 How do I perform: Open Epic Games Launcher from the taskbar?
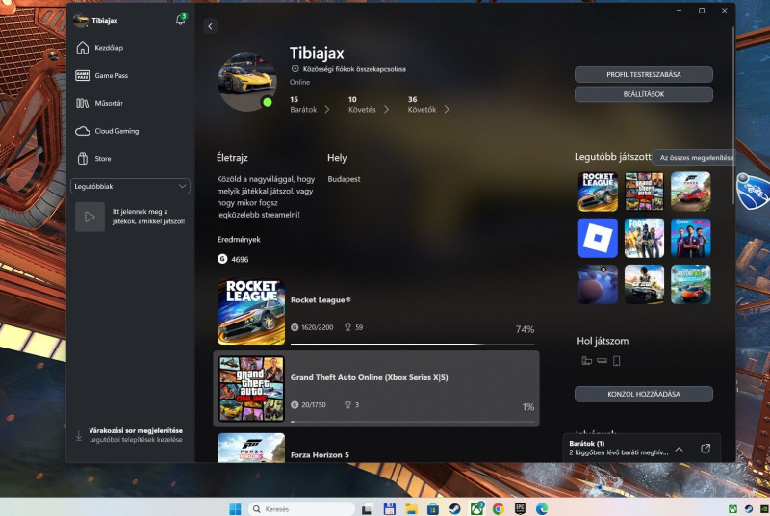[520, 509]
